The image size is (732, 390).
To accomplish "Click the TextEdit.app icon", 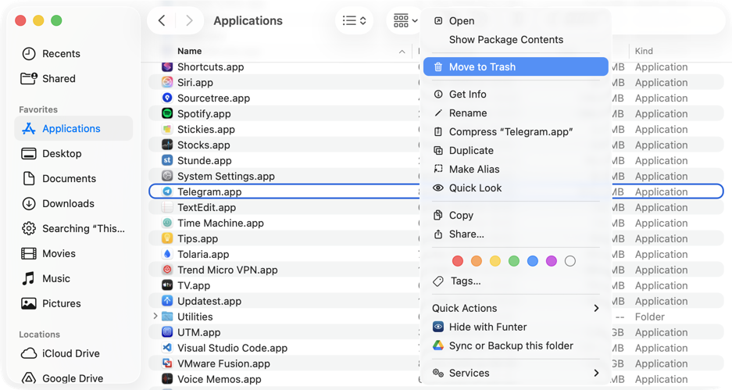I will point(167,207).
